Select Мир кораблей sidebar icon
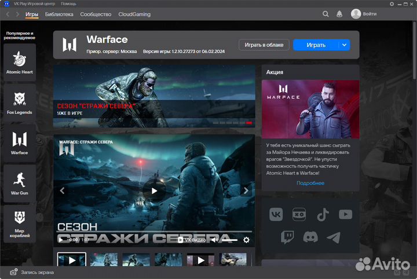The width and height of the screenshot is (417, 279). tap(20, 223)
